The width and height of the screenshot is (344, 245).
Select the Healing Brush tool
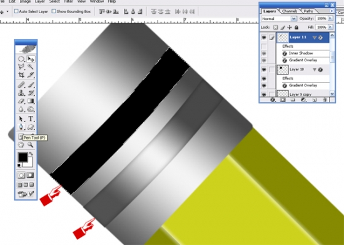[21, 85]
